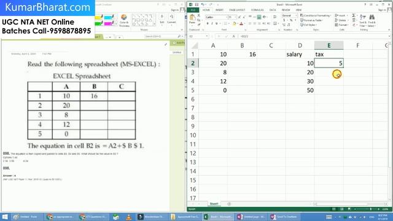Screen dimensions: 393x221
Task: Open Find & Select binoculars
Action: [x=372, y=20]
